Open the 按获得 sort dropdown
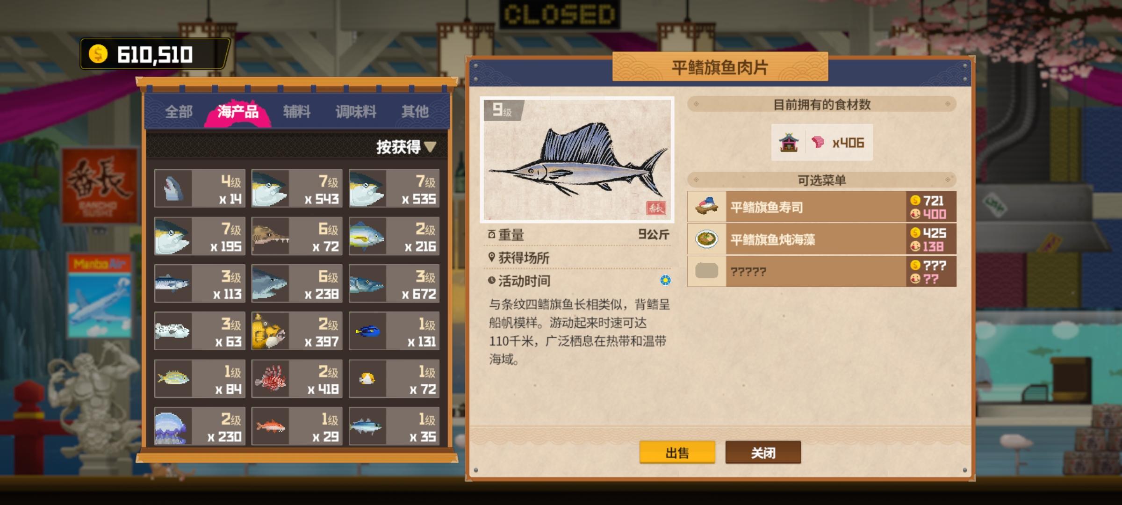1122x505 pixels. click(x=406, y=147)
